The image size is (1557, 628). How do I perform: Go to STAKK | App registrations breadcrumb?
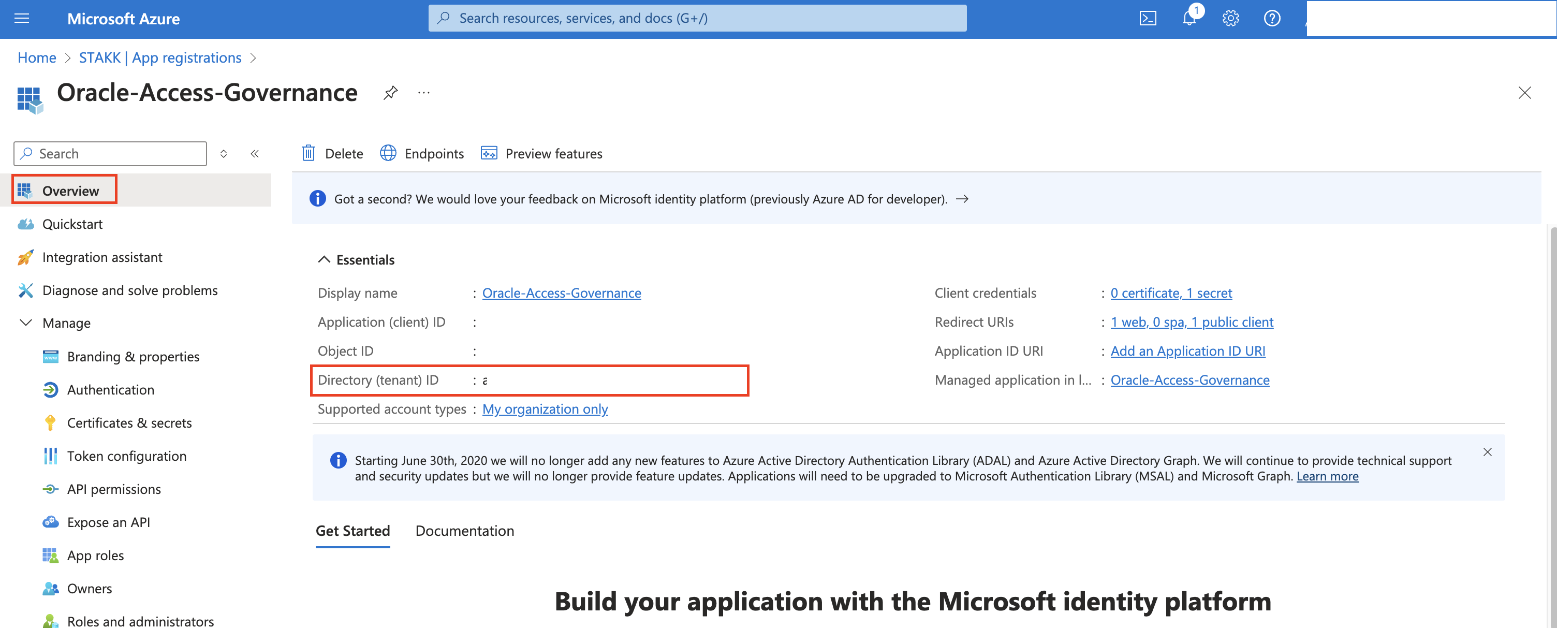(x=159, y=57)
